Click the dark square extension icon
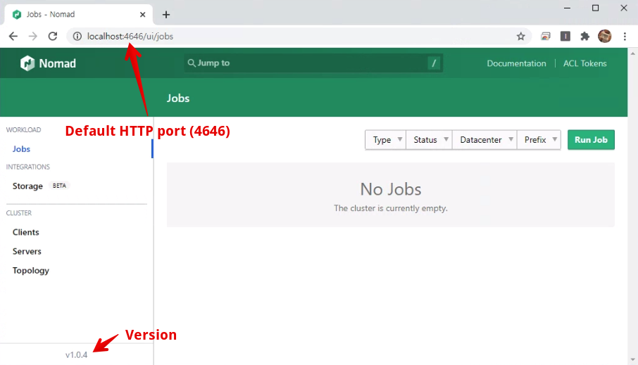The height and width of the screenshot is (365, 638). point(565,36)
